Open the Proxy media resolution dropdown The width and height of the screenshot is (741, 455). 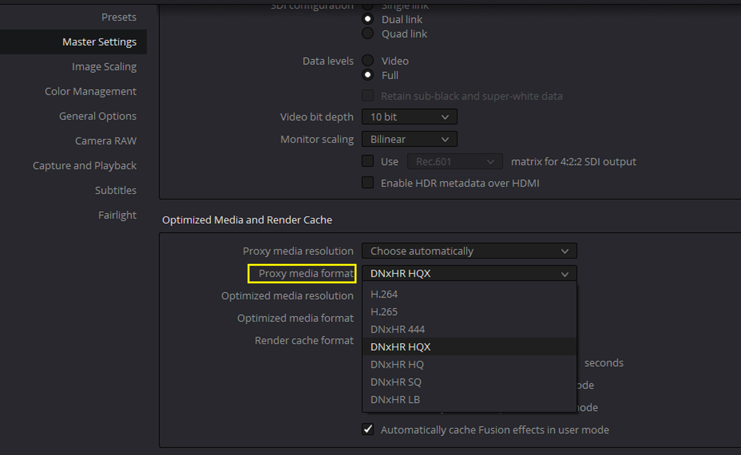click(469, 251)
